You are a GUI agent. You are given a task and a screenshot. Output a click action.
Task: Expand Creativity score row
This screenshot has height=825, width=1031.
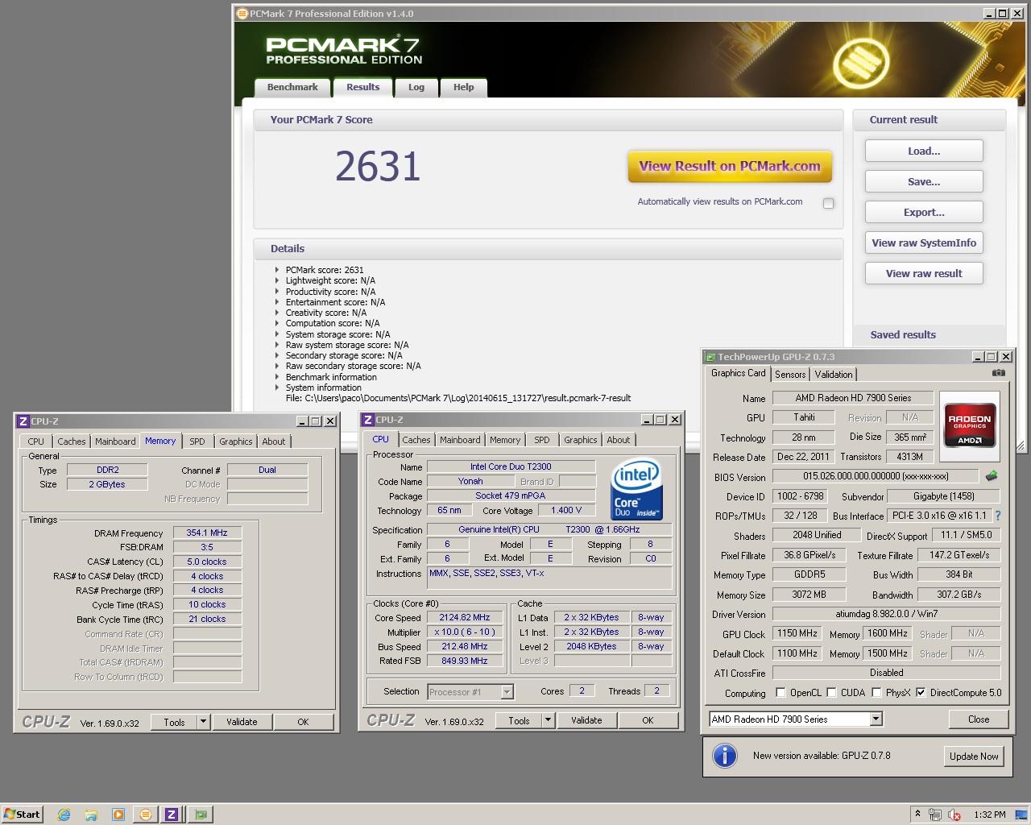tap(277, 313)
